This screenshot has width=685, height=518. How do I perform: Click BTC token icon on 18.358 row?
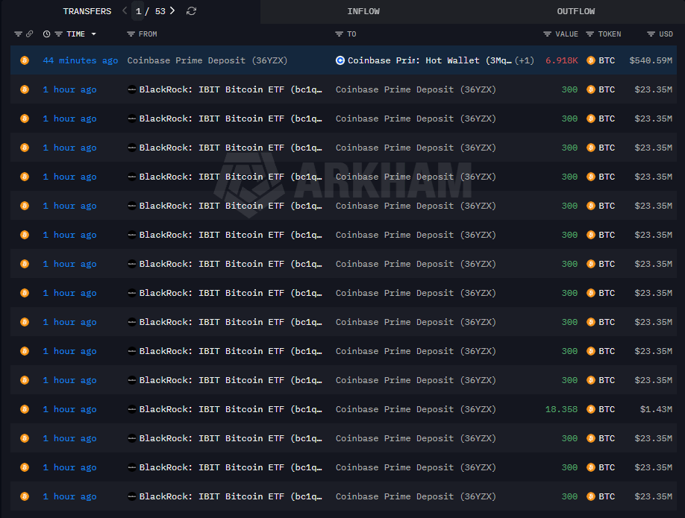point(592,409)
